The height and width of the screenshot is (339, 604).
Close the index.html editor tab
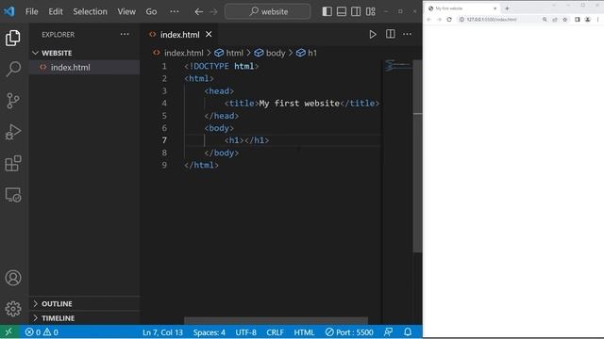[209, 34]
